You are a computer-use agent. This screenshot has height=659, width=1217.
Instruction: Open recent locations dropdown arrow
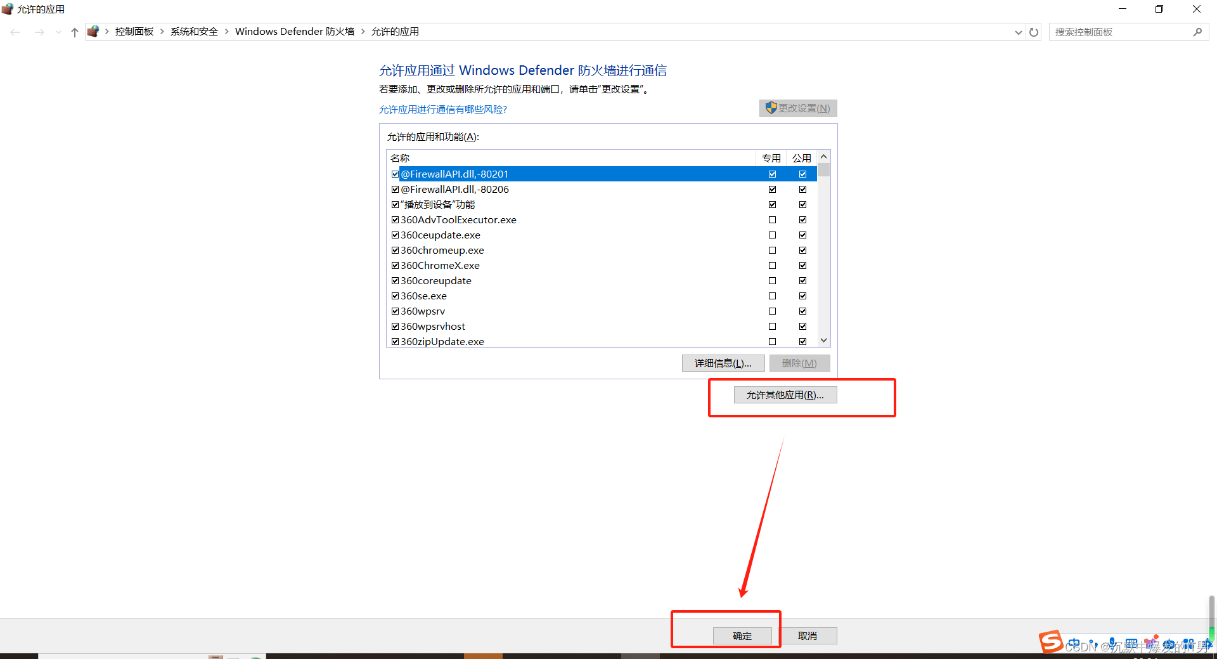(58, 32)
